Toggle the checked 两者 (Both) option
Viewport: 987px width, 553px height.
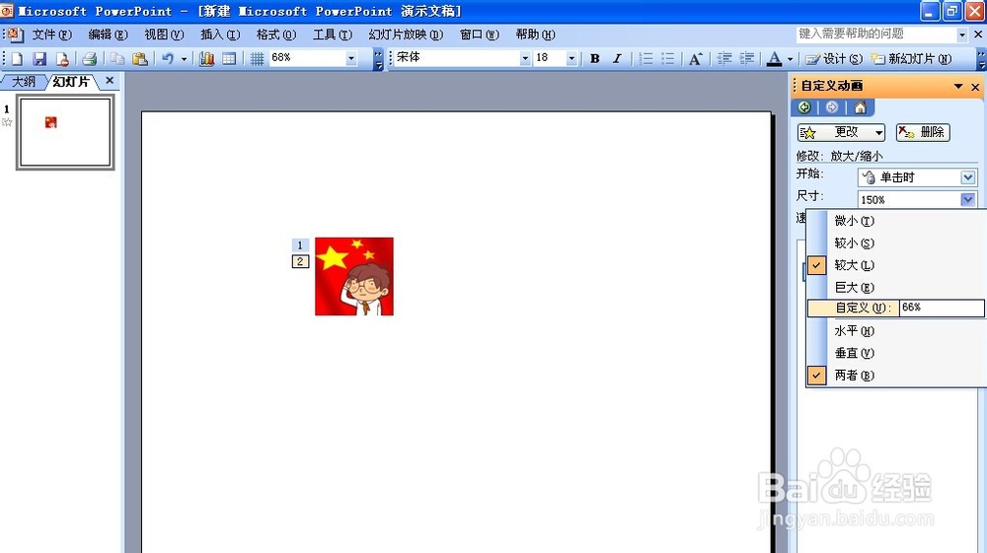[x=896, y=376]
